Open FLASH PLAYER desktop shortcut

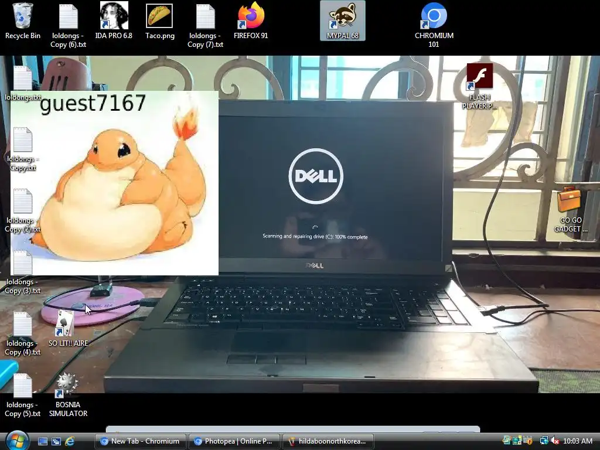pyautogui.click(x=479, y=87)
